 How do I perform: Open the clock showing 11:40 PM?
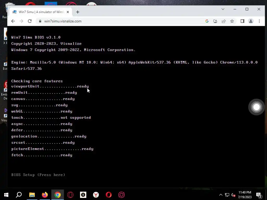(245, 195)
